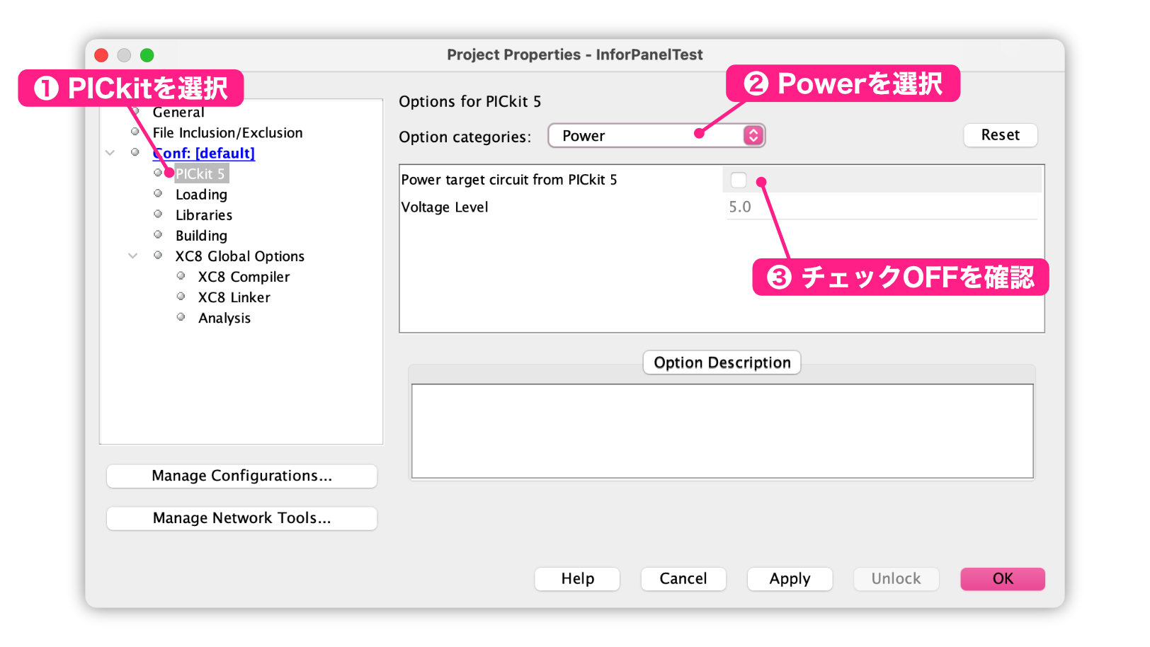The height and width of the screenshot is (647, 1150).
Task: Select the General category
Action: point(178,112)
